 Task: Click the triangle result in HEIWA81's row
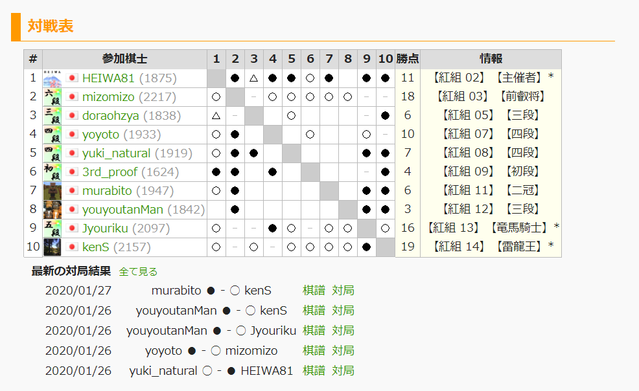(x=254, y=78)
